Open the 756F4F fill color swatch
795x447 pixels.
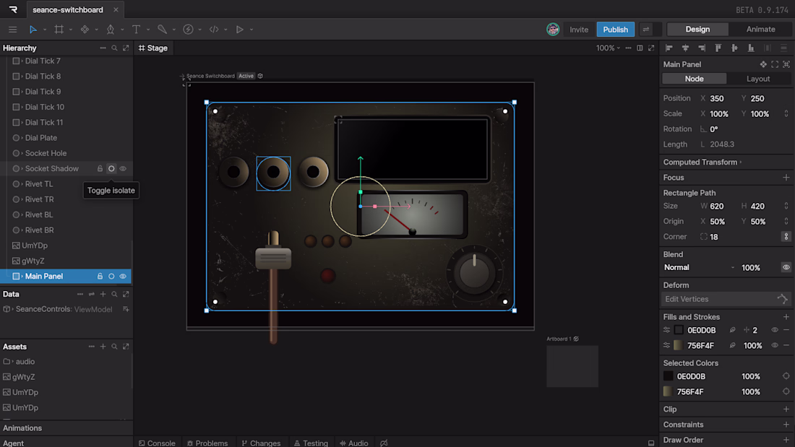679,346
